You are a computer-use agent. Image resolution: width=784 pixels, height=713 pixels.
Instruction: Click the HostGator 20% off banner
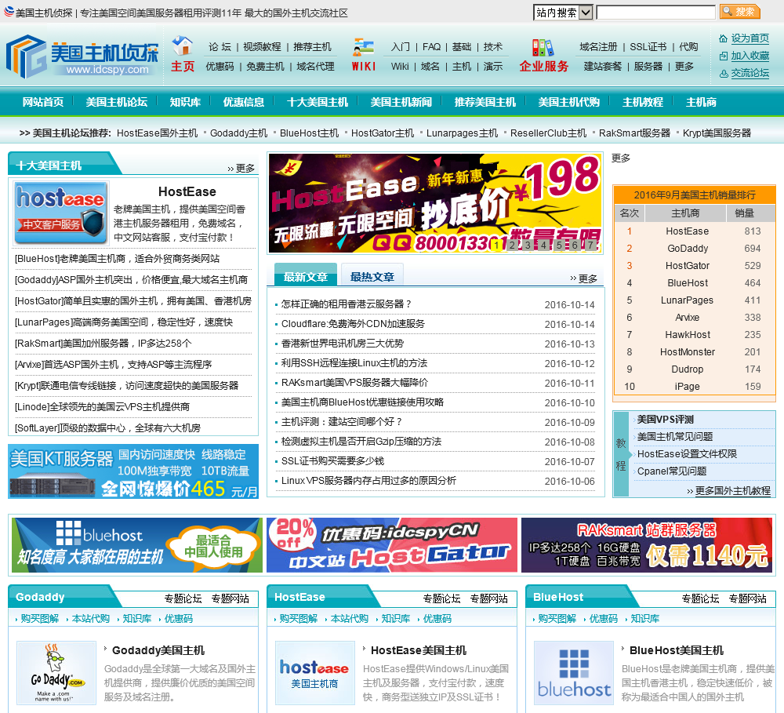click(392, 545)
